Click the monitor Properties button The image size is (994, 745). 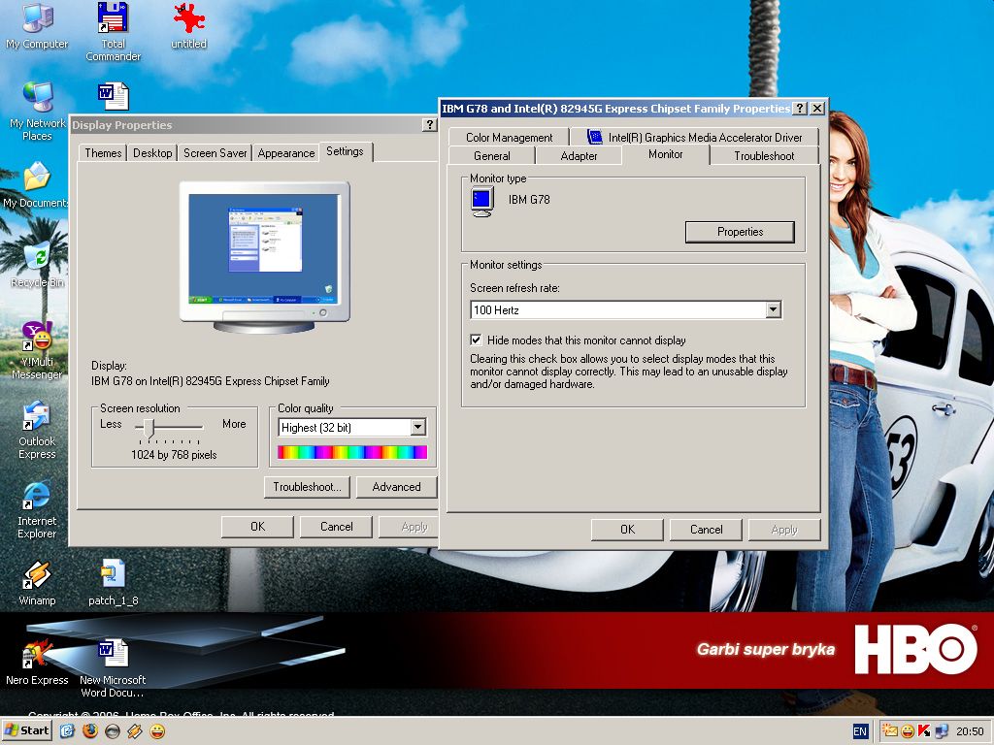coord(740,232)
